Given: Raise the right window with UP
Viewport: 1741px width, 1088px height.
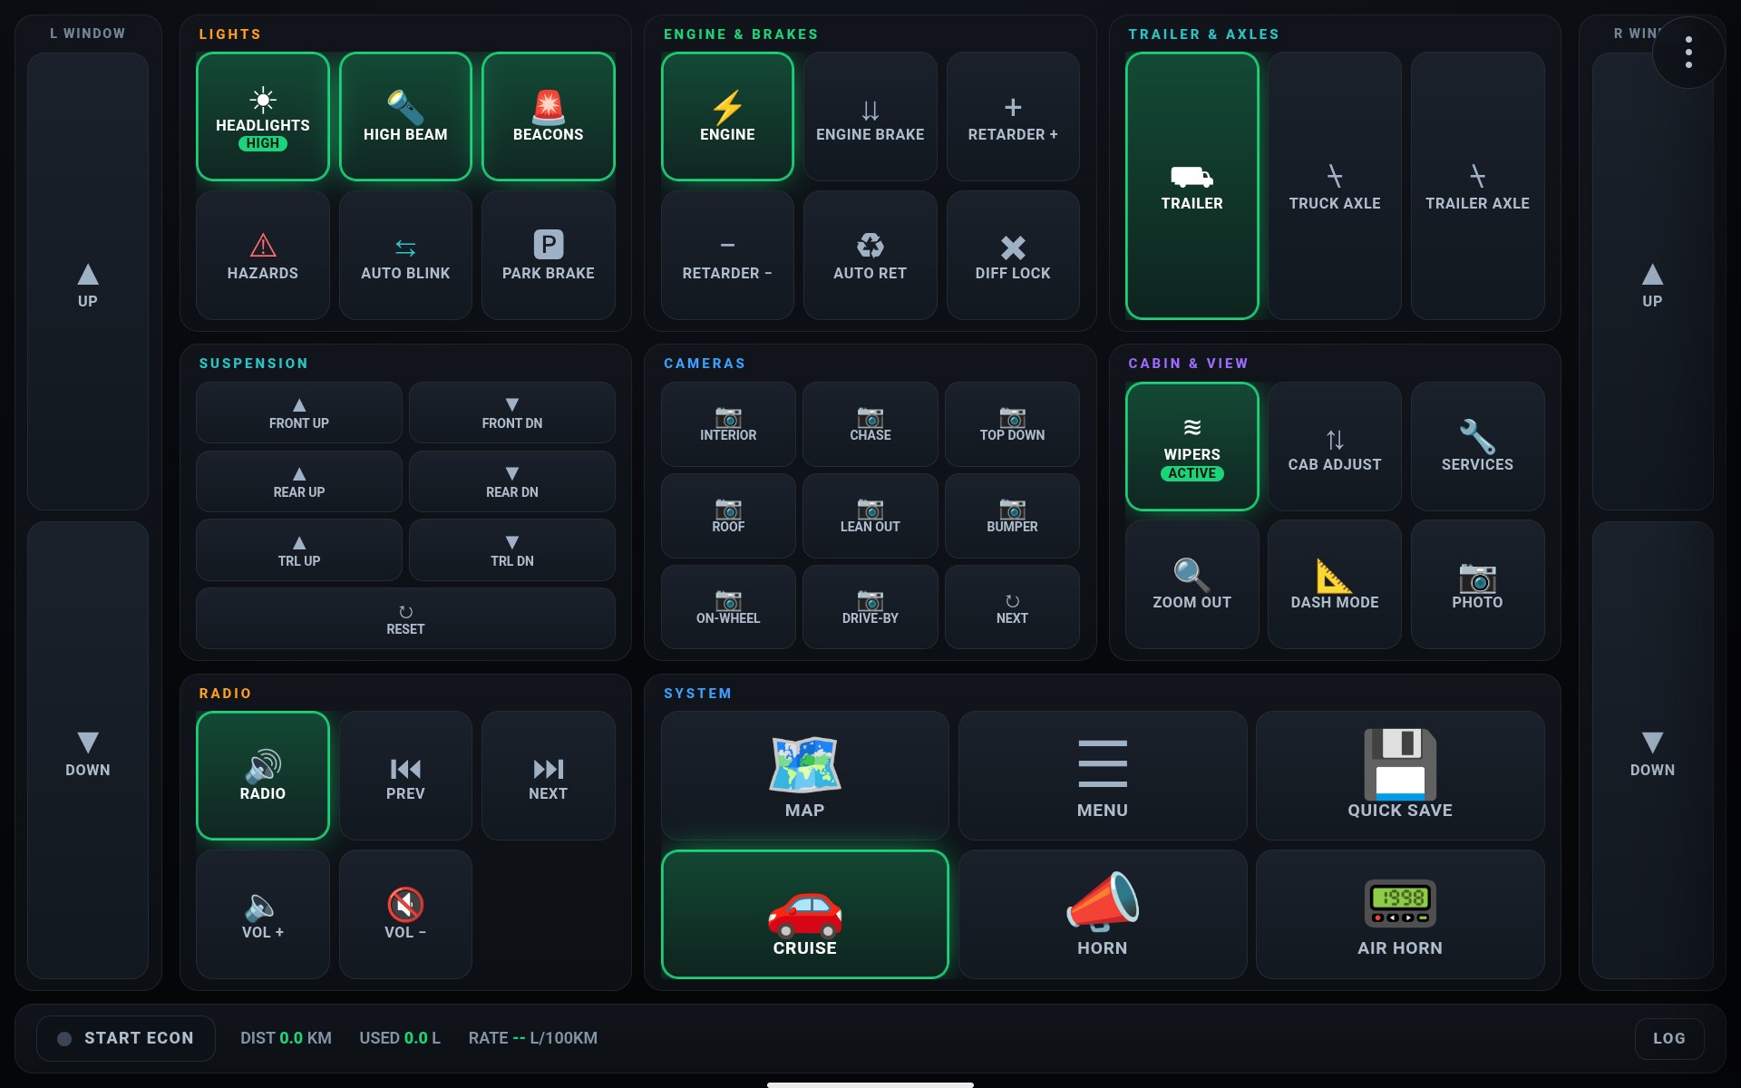Looking at the screenshot, I should click(x=1652, y=281).
